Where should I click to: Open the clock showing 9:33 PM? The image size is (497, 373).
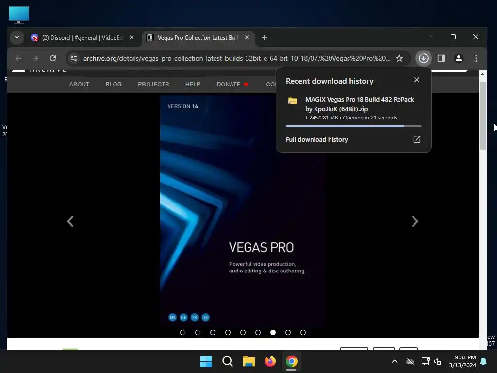(463, 361)
